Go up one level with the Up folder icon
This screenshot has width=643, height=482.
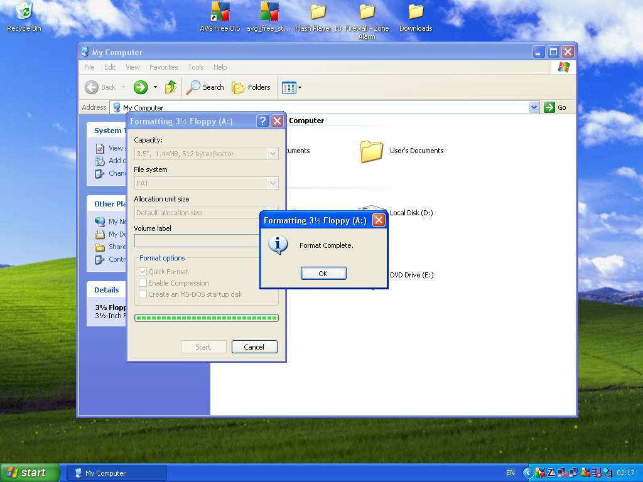pos(171,87)
